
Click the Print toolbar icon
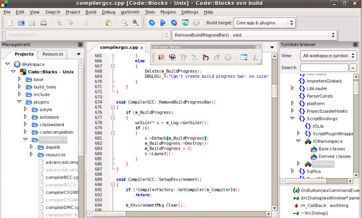tap(43, 22)
